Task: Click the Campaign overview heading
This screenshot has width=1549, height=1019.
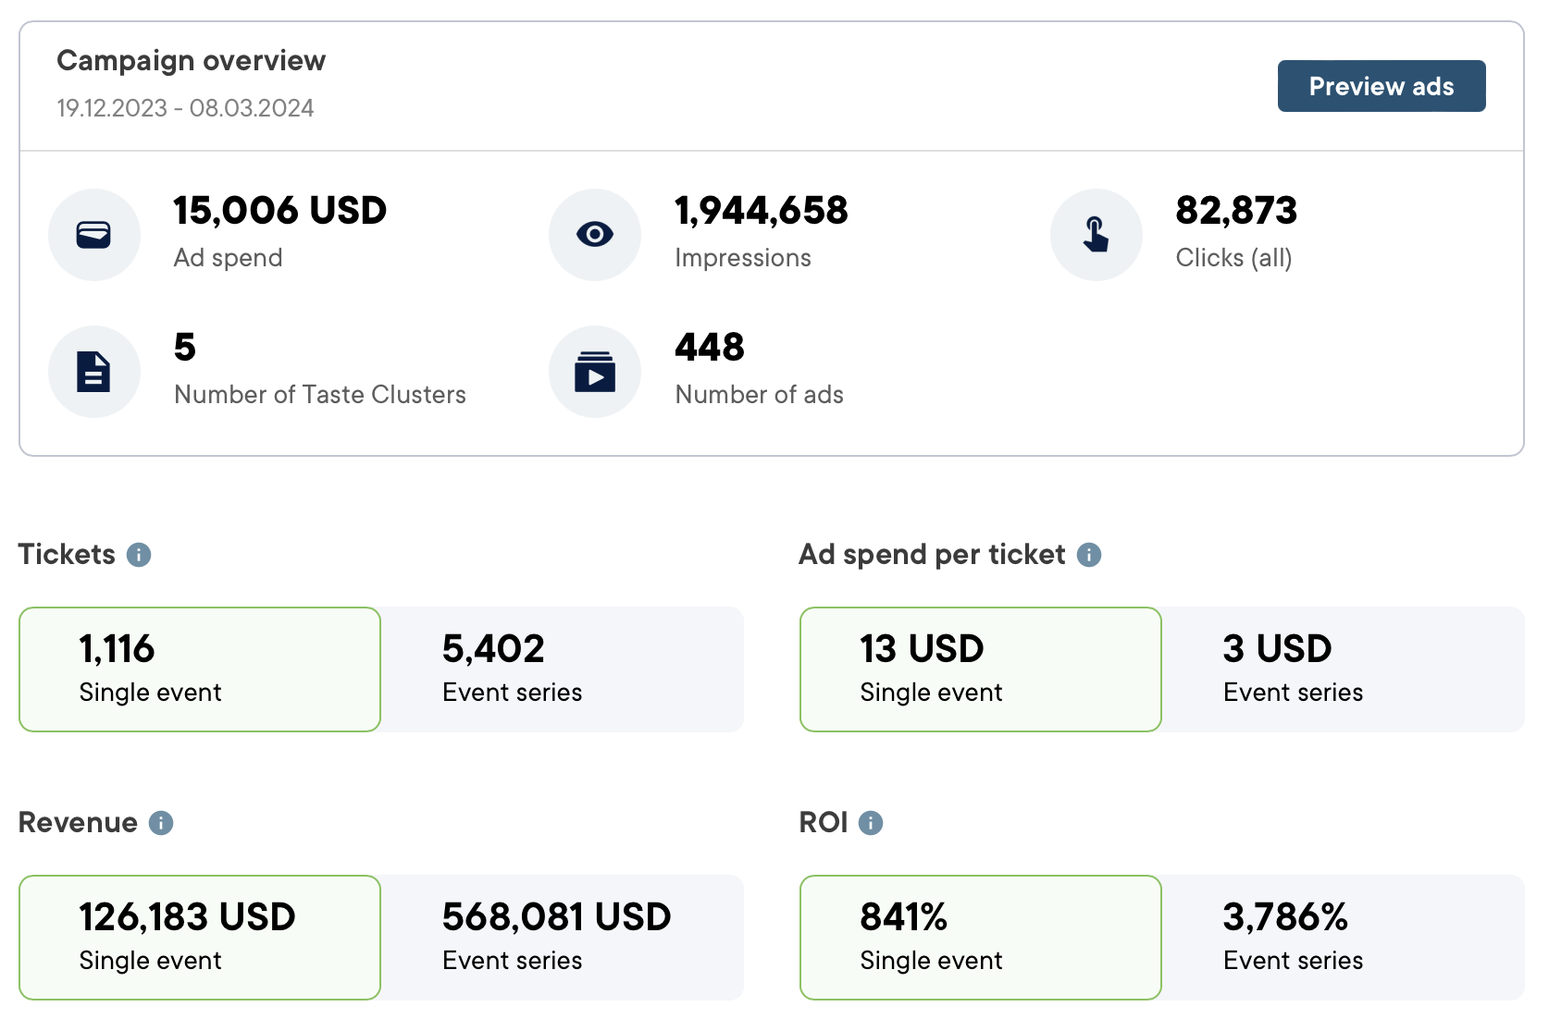Action: (191, 60)
